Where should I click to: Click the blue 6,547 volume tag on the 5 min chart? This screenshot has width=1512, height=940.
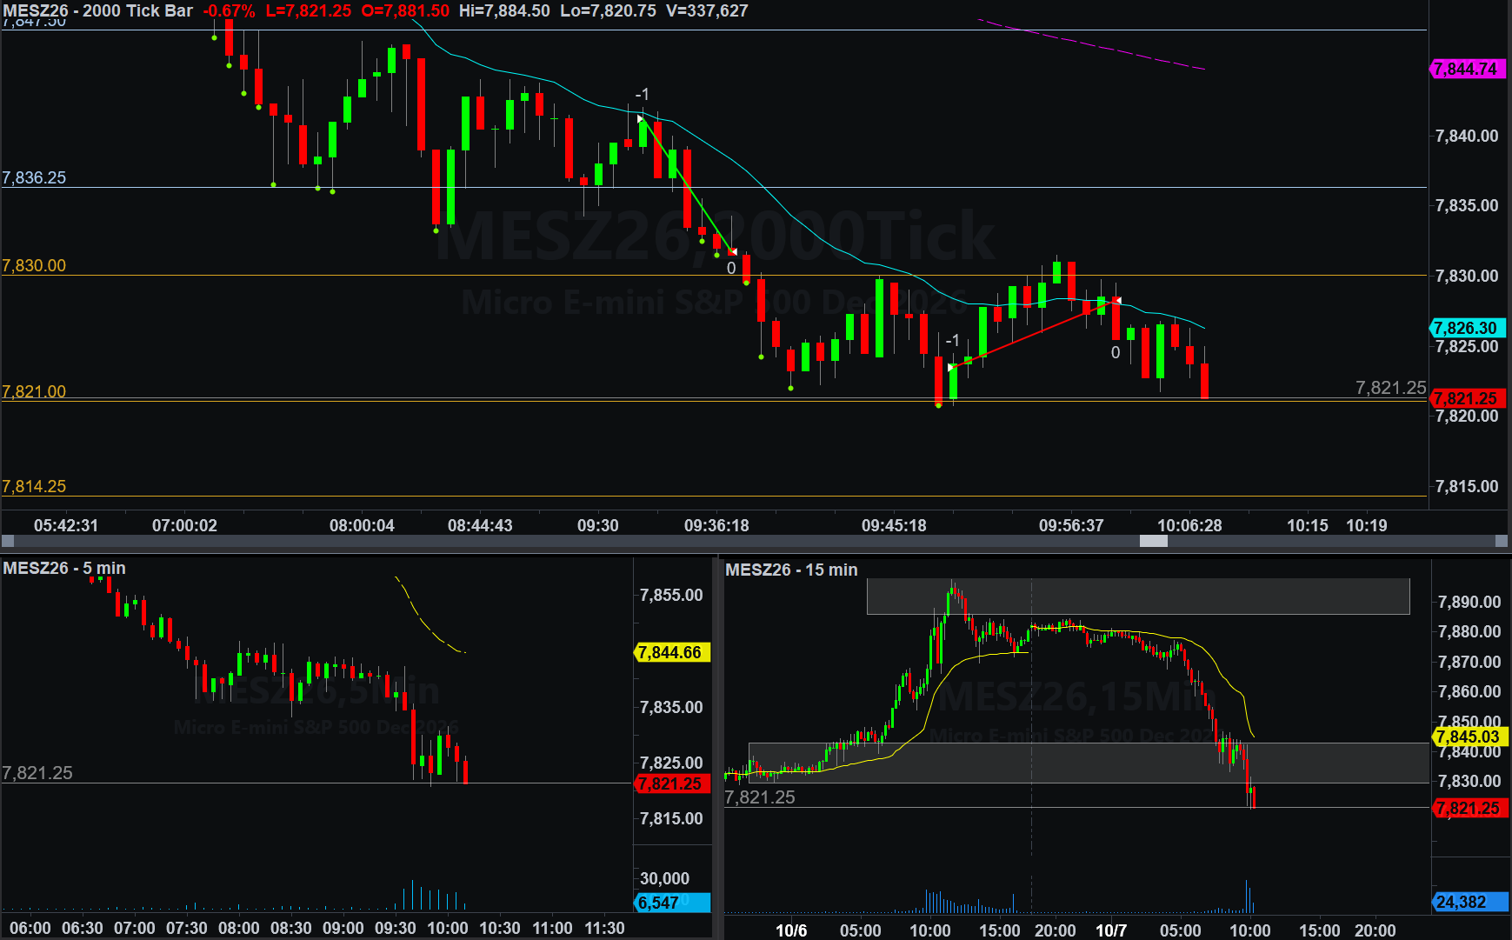[x=673, y=903]
